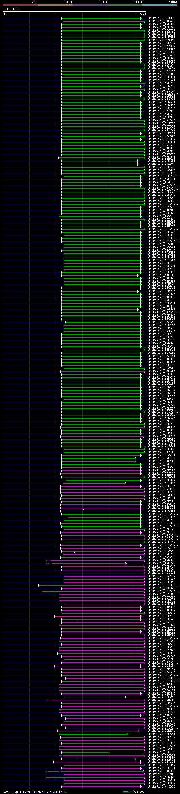Click the purple alignment bar for UniRef100_A8JC80
The height and width of the screenshot is (794, 180).
(x=102, y=437)
